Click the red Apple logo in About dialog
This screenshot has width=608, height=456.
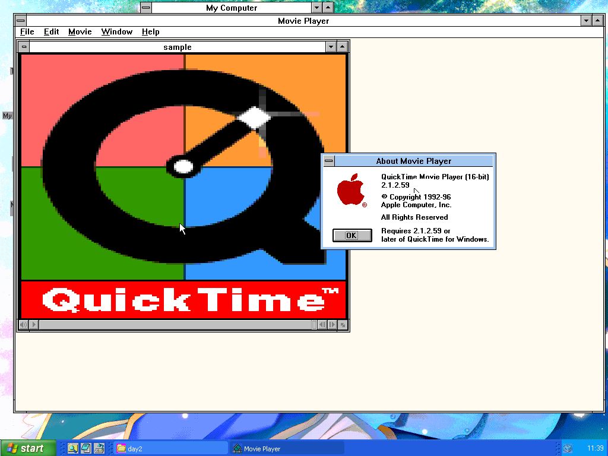click(351, 190)
